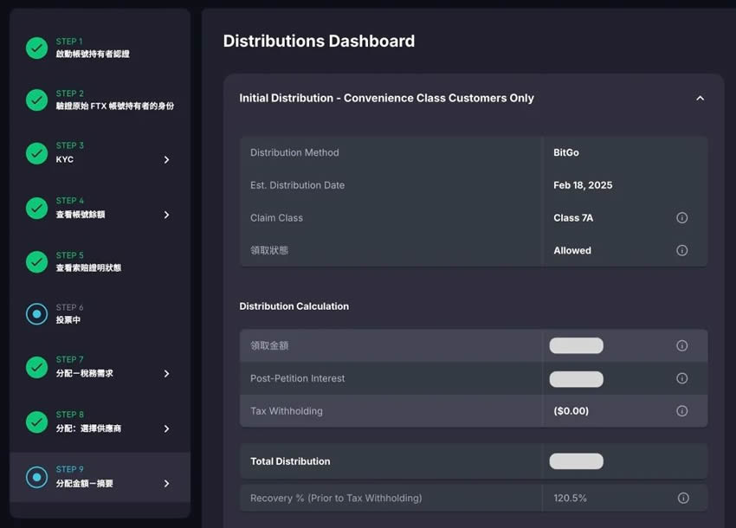Click the in-progress circle icon on STEP 6
This screenshot has height=528, width=736.
36,313
